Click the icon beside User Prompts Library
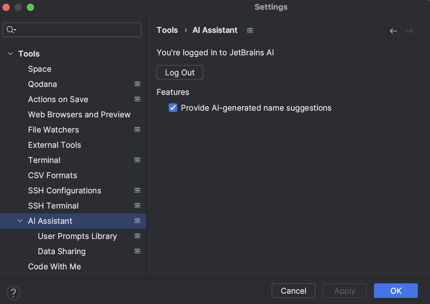The image size is (430, 304). [x=137, y=236]
